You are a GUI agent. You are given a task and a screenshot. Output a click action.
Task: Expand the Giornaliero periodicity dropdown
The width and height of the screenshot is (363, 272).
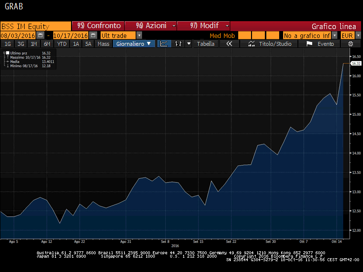pos(134,44)
